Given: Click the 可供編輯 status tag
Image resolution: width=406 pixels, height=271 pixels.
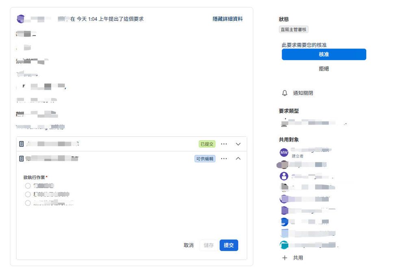Looking at the screenshot, I should click(x=205, y=158).
